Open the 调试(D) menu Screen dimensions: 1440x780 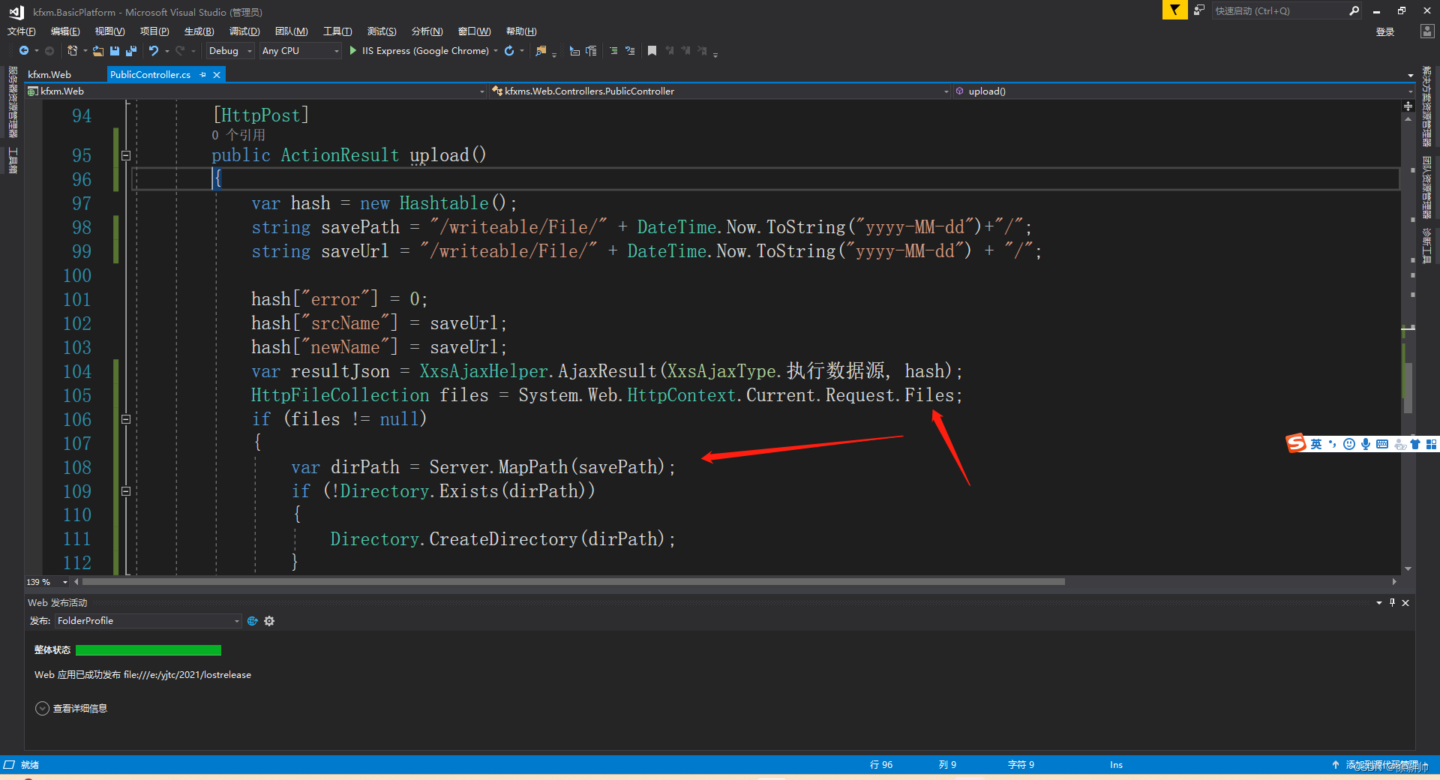click(x=244, y=31)
